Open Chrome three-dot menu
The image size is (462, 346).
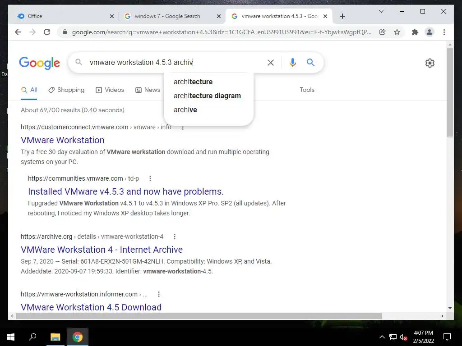444,32
